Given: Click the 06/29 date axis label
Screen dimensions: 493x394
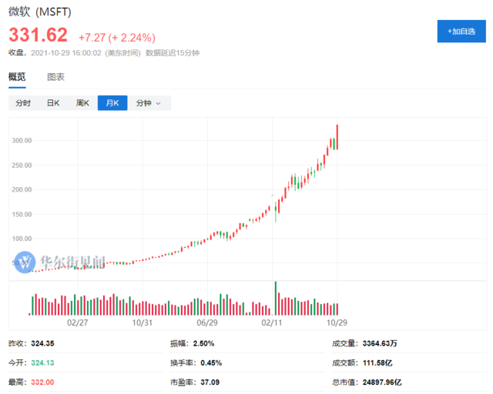Looking at the screenshot, I should point(207,322).
